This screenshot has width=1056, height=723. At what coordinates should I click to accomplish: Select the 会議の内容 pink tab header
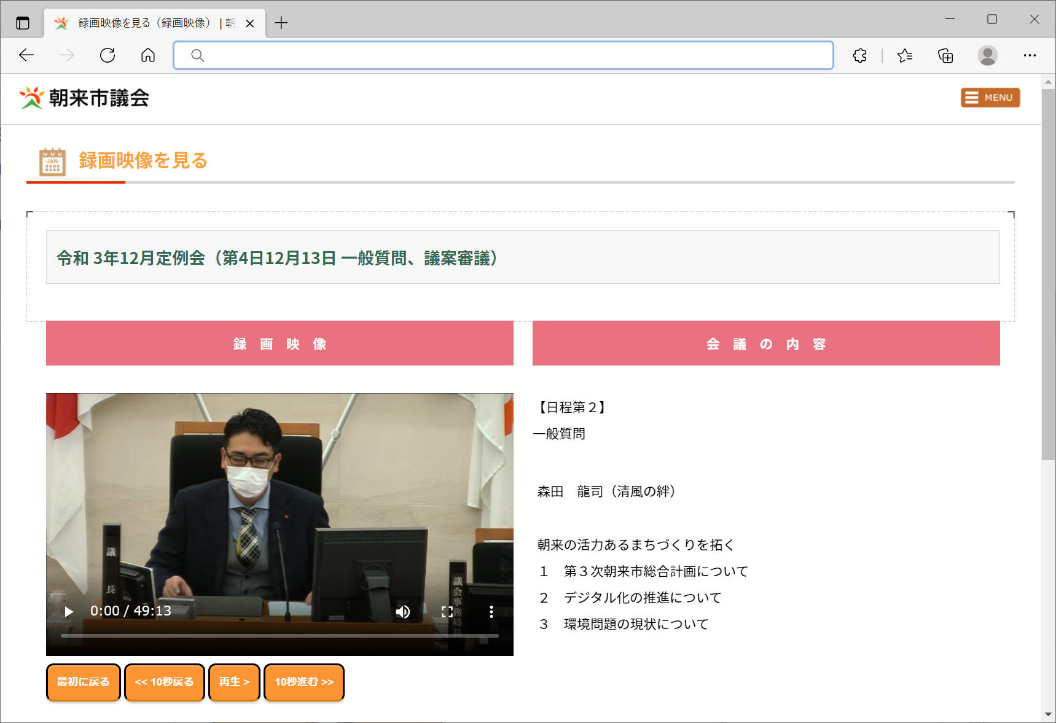point(766,343)
